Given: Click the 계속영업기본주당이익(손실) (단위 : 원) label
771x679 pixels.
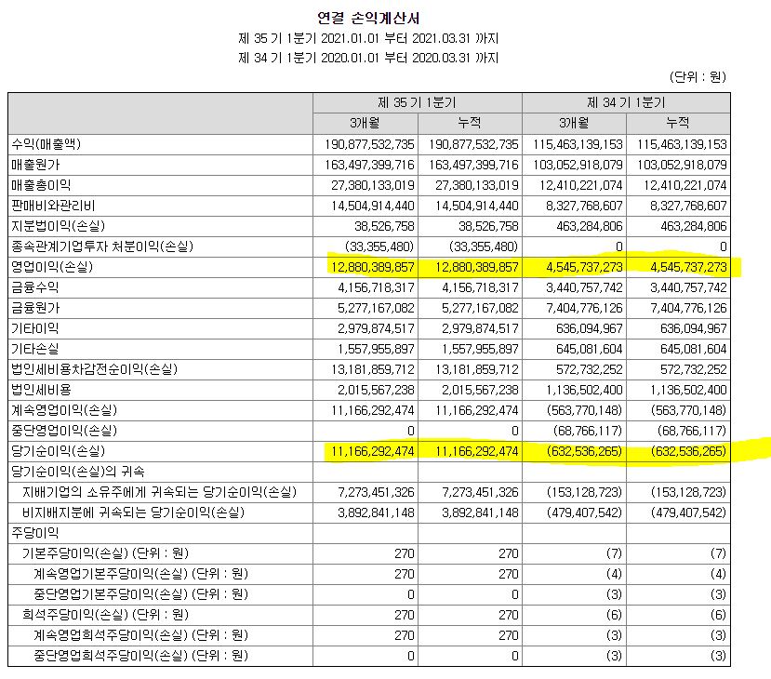Looking at the screenshot, I should pyautogui.click(x=141, y=574).
